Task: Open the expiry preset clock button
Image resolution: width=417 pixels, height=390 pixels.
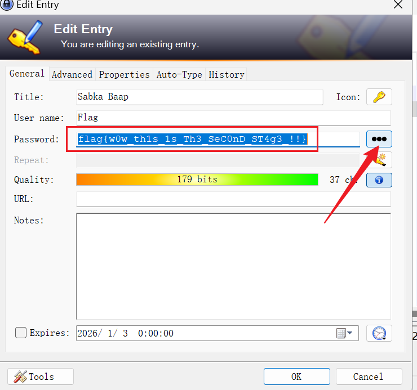Action: 379,333
